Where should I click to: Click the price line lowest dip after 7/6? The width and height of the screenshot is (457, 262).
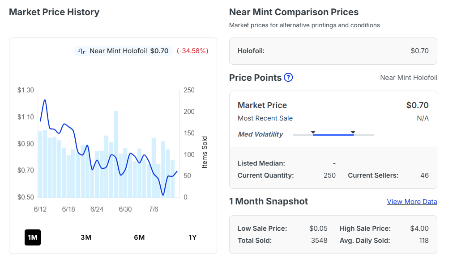[163, 195]
